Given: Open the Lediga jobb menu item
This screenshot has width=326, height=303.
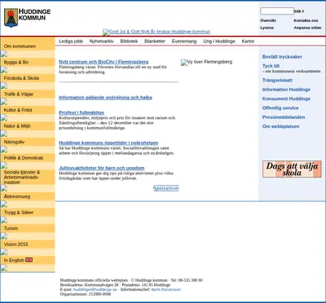Looking at the screenshot, I should pyautogui.click(x=71, y=42).
